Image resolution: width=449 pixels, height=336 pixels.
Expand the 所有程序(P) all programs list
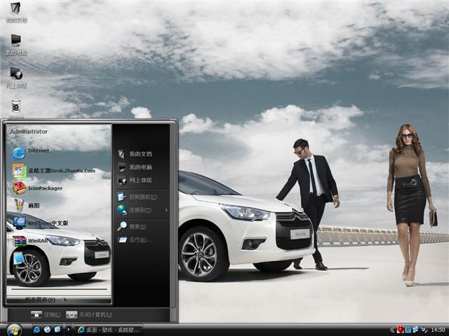46,300
